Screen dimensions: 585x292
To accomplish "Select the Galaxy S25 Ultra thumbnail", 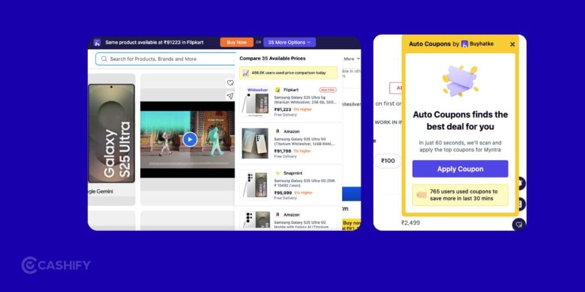I will (x=111, y=133).
